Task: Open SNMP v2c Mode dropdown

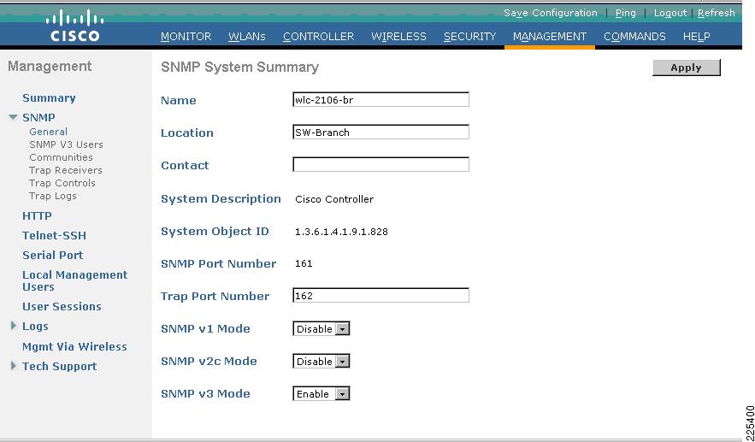Action: [321, 362]
